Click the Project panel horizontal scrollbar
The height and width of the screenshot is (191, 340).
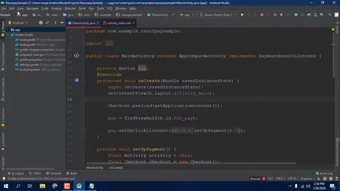30,169
